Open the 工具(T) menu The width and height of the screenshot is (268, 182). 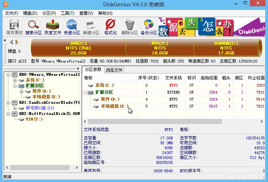[x=67, y=13]
